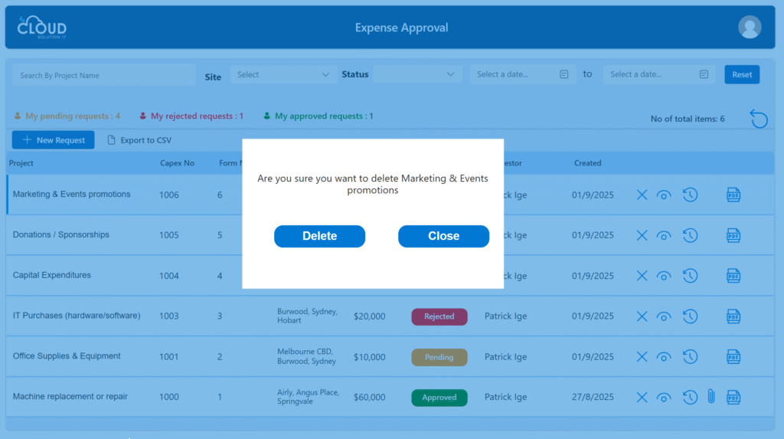The image size is (784, 439).
Task: Click eye icon for Donations / Sponsorships row
Action: click(664, 235)
